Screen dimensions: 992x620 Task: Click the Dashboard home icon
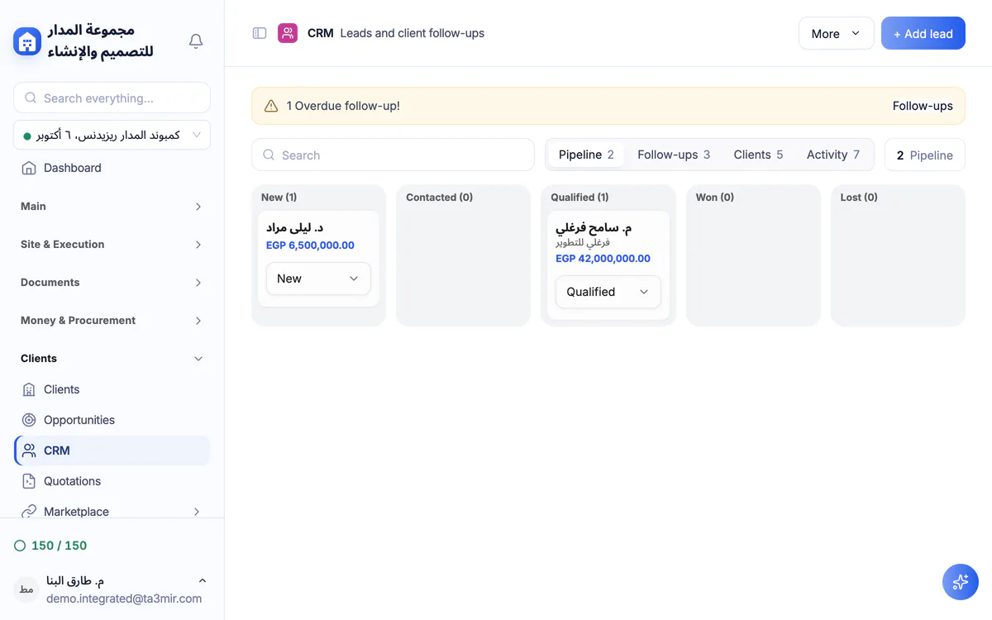point(29,168)
